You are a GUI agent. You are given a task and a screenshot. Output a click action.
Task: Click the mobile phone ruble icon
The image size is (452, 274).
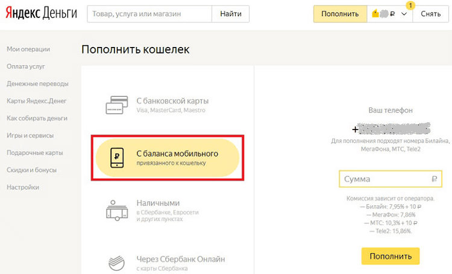pos(117,158)
